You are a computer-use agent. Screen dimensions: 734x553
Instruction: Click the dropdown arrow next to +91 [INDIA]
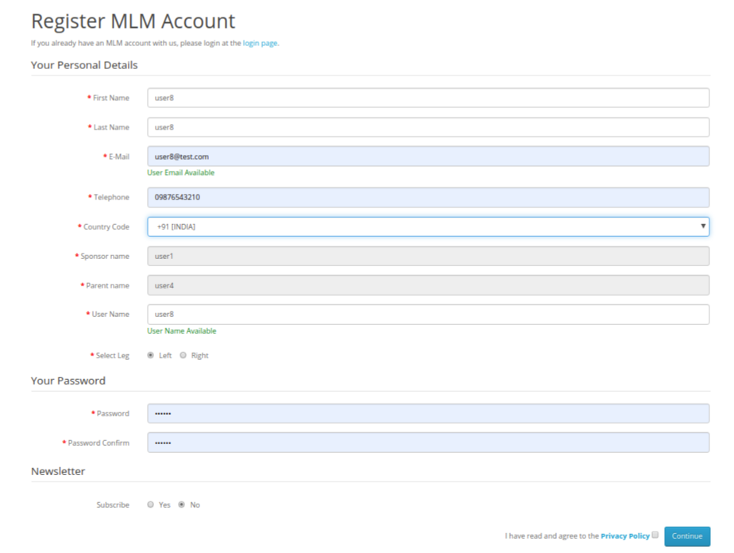pyautogui.click(x=702, y=226)
